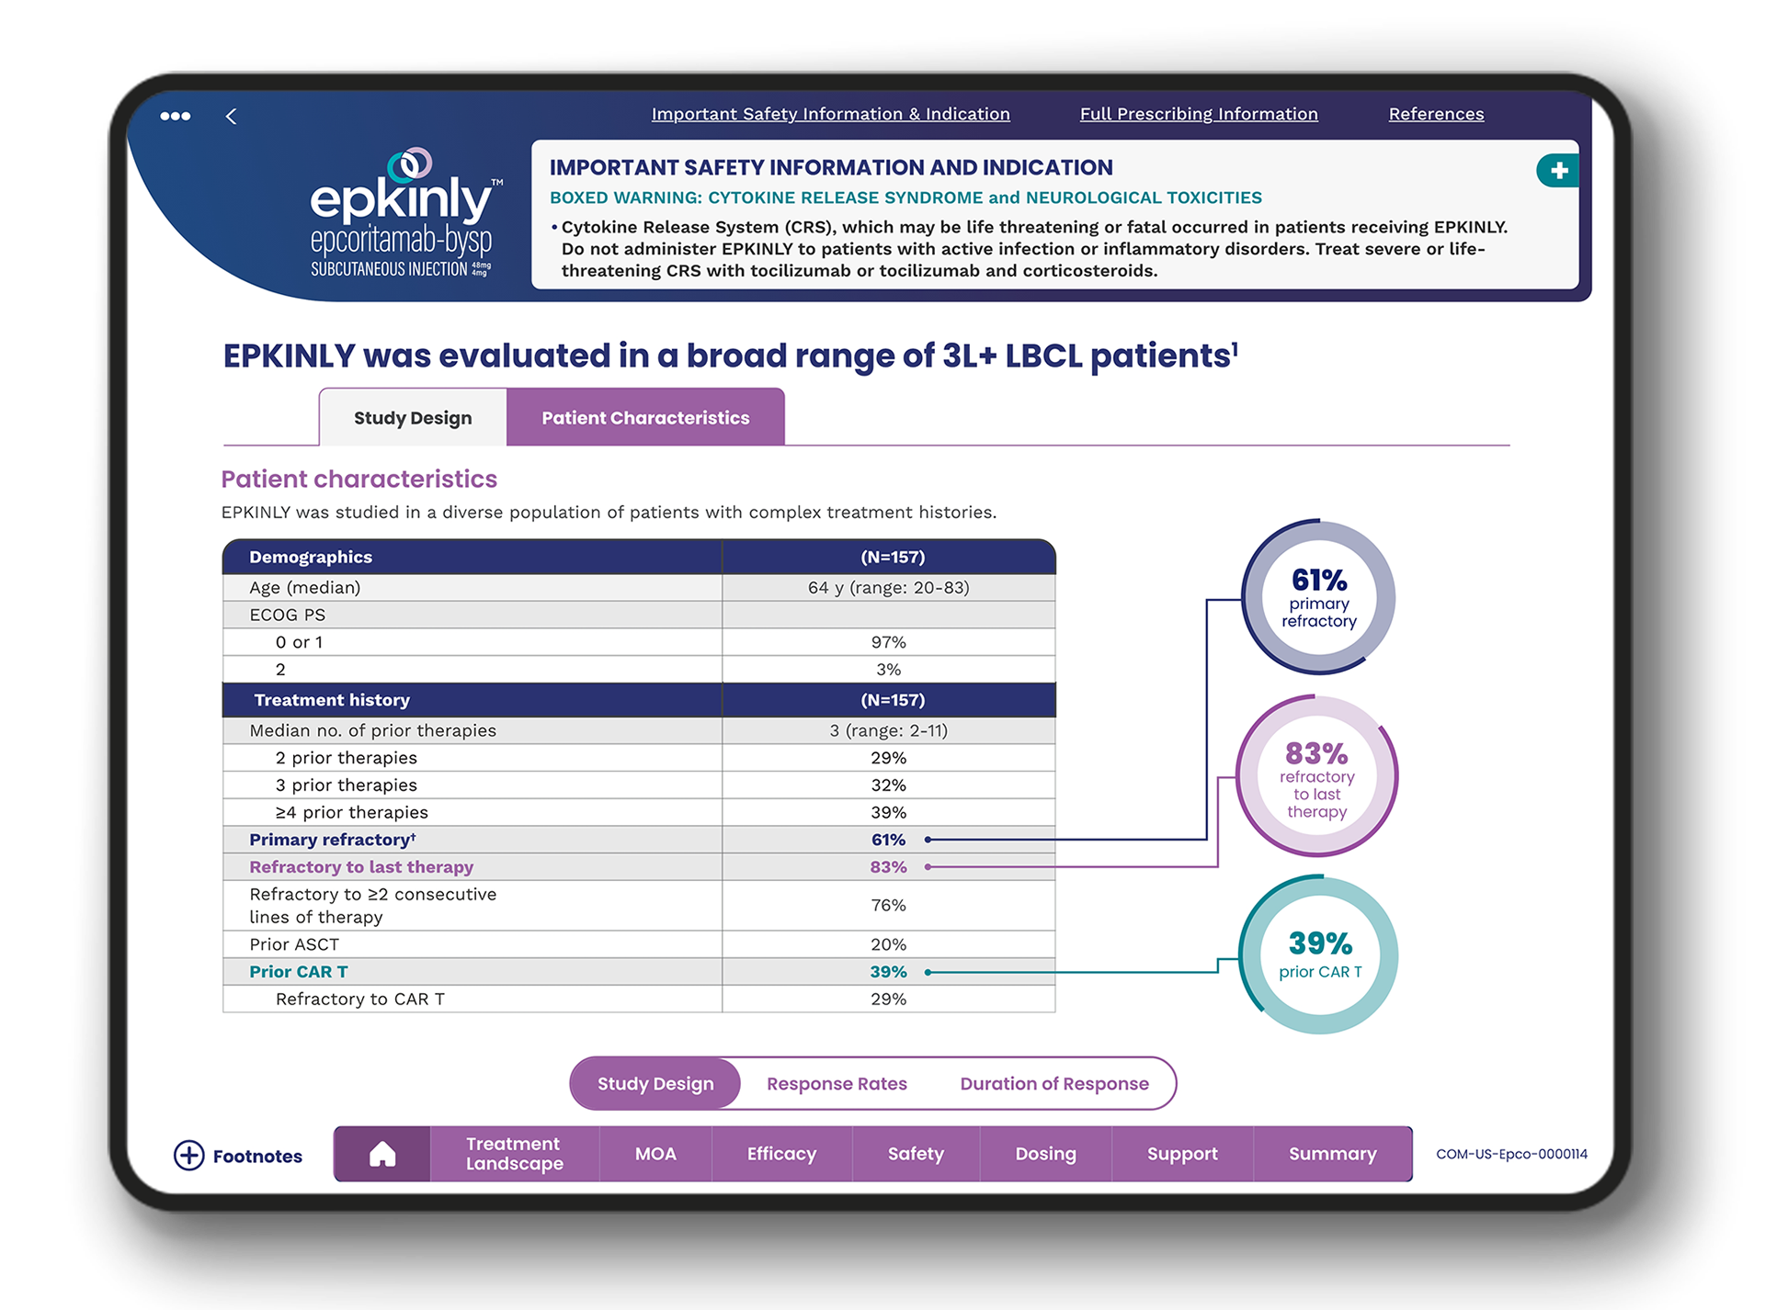Expand safety information with plus icon
This screenshot has width=1765, height=1310.
point(1558,170)
